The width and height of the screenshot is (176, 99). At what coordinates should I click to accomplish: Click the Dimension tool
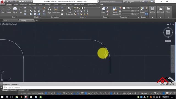56,10
